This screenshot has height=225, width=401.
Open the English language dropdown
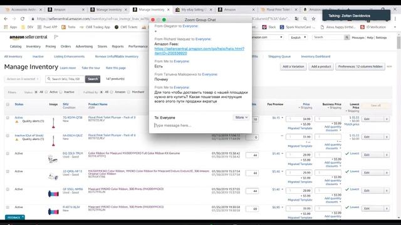click(298, 37)
